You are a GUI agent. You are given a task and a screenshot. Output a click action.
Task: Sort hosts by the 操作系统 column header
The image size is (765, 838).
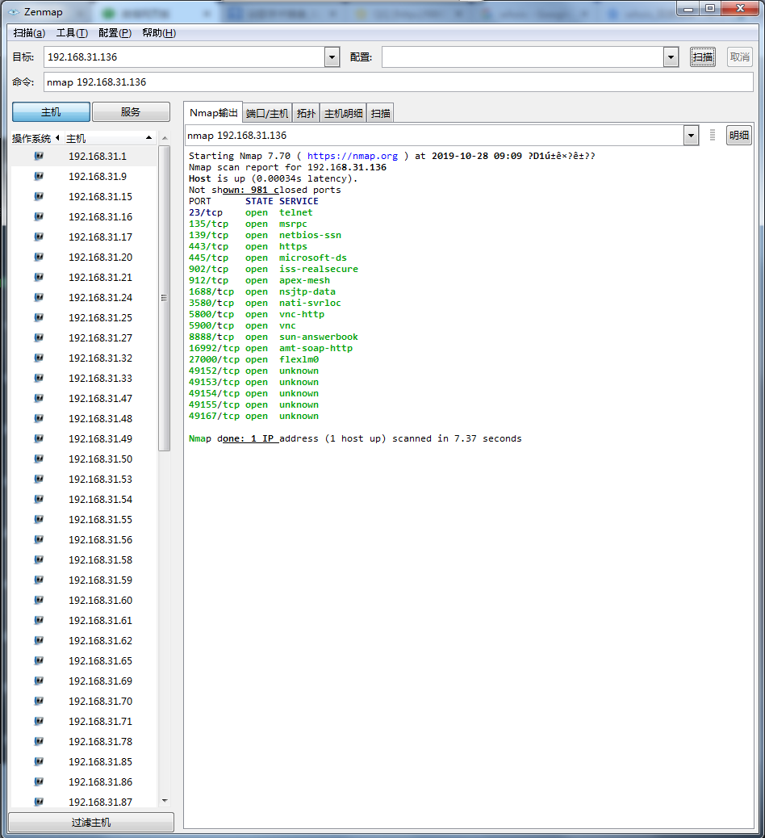coord(31,139)
